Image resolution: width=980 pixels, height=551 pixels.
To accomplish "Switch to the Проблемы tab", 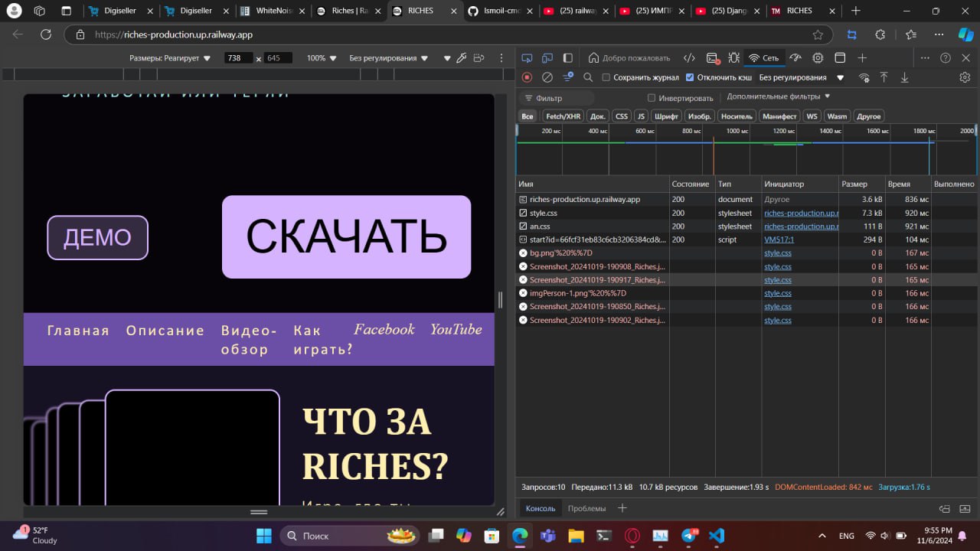I will 586,508.
